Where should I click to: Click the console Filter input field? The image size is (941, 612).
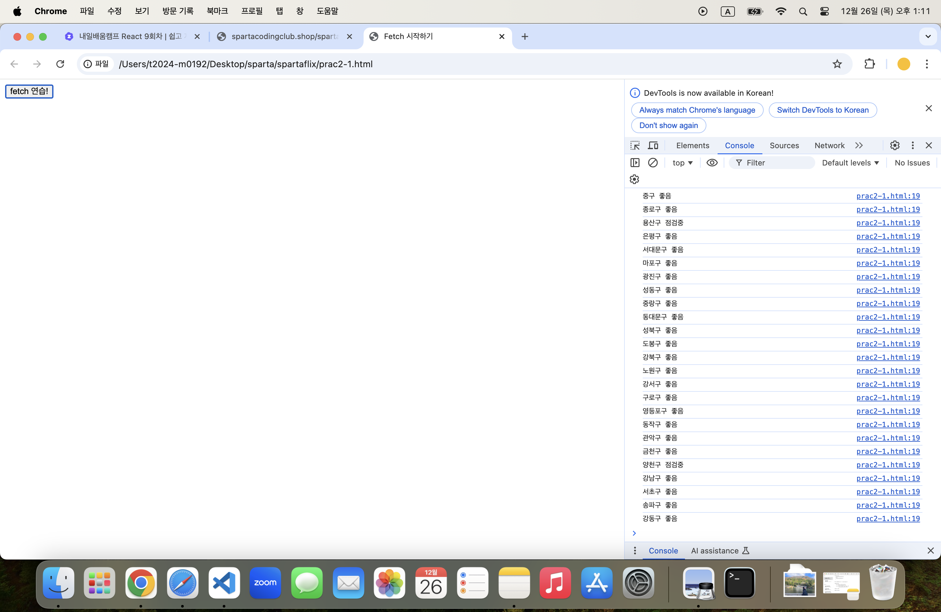click(775, 163)
